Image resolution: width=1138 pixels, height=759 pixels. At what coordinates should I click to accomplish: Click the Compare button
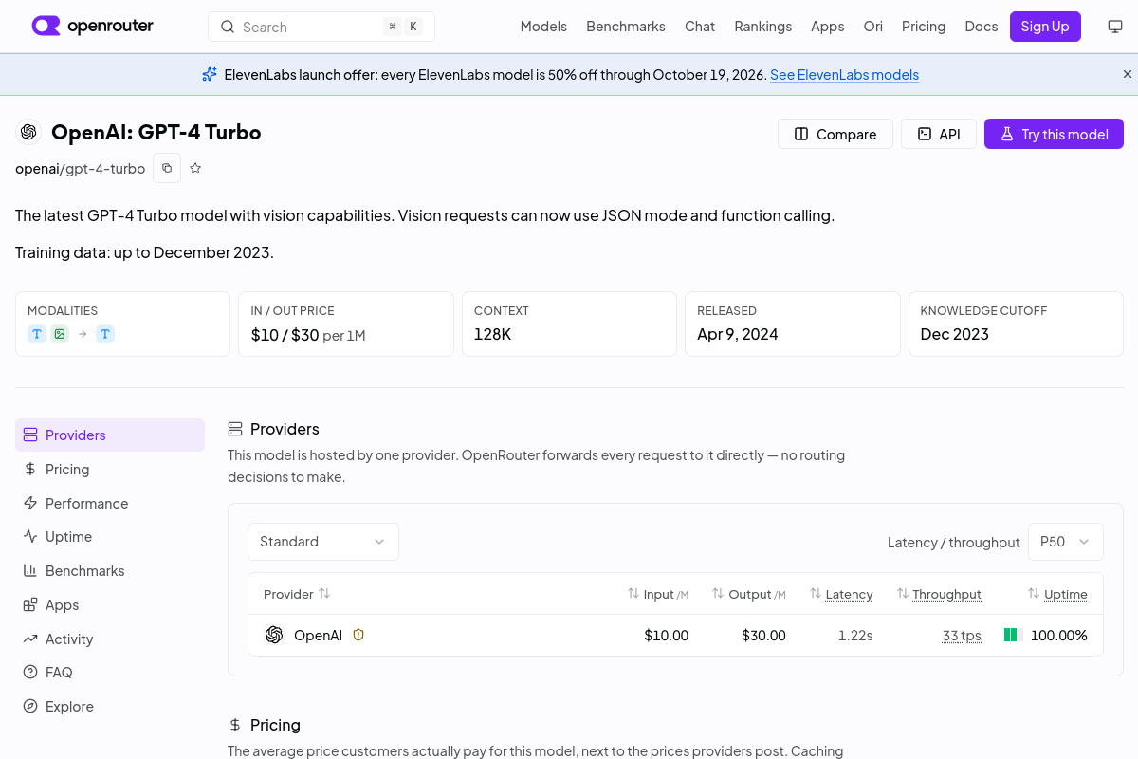835,134
